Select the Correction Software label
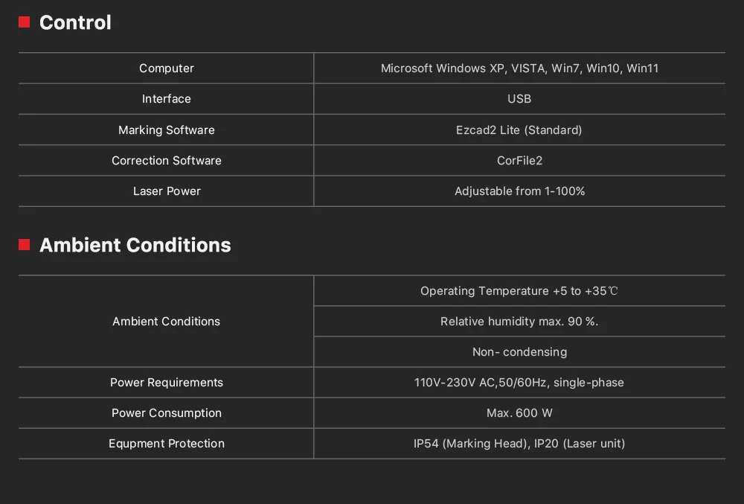 (x=167, y=160)
